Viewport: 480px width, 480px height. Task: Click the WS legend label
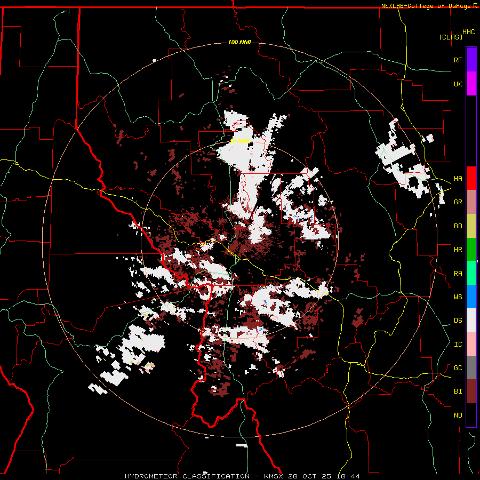click(x=458, y=297)
